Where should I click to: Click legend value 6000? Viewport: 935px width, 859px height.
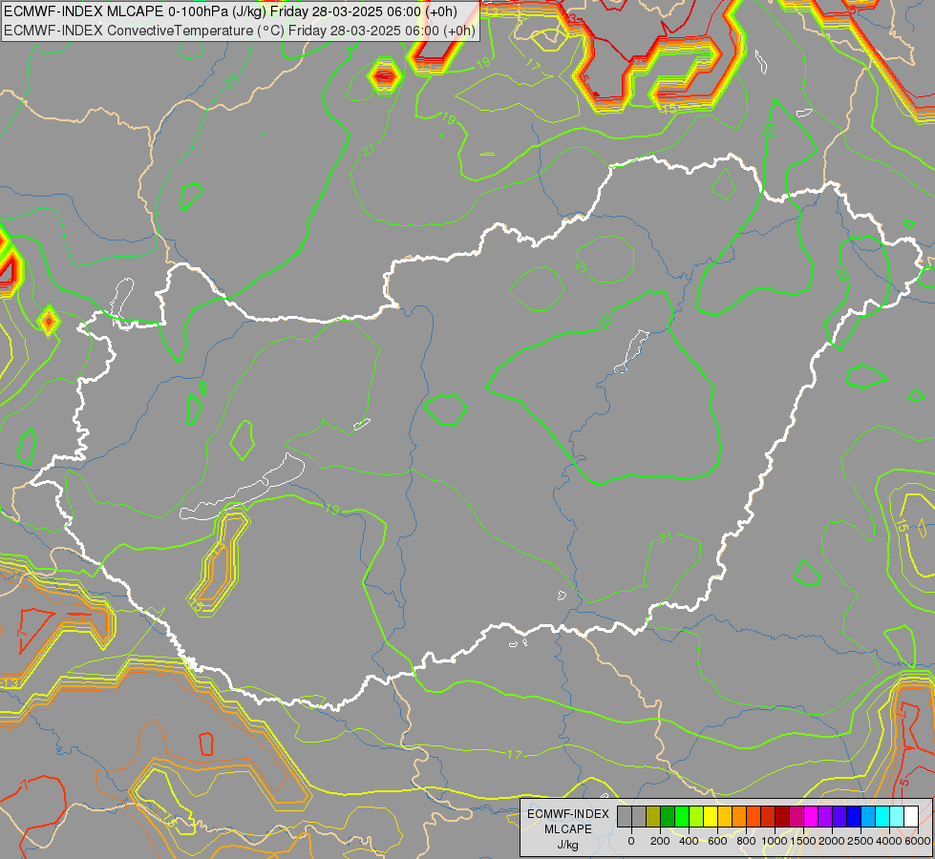pos(918,841)
